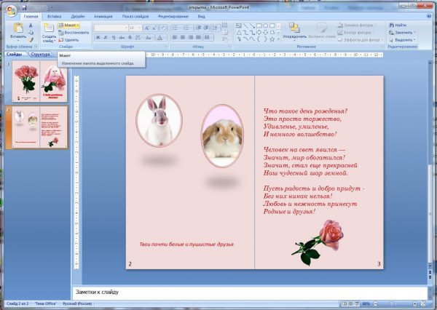The image size is (437, 310).
Task: Open the Выделить select dropdown
Action: click(404, 40)
